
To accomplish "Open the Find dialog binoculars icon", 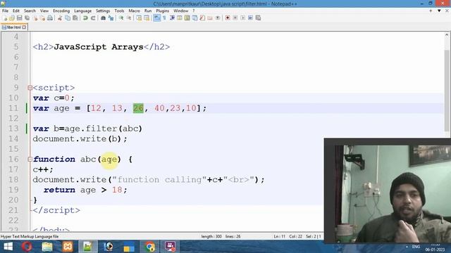I will coord(103,18).
